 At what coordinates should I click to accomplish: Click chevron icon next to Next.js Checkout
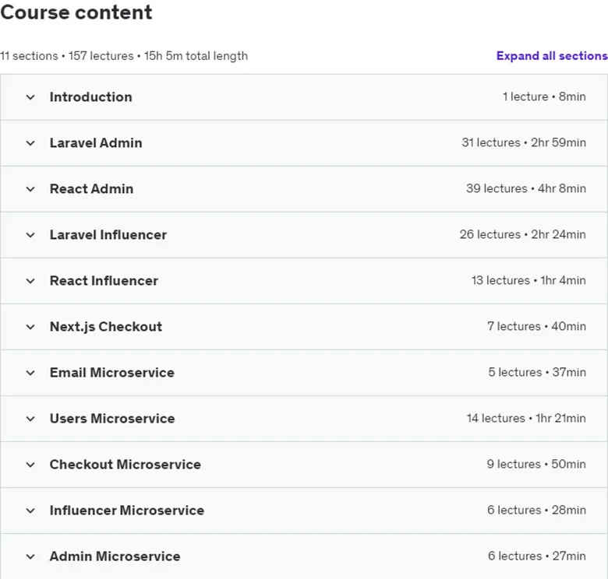click(30, 327)
